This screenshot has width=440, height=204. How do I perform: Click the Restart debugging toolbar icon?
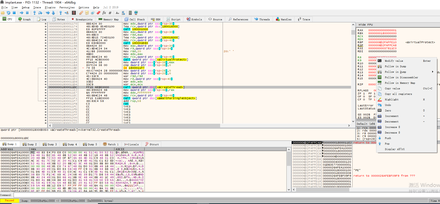(x=9, y=13)
